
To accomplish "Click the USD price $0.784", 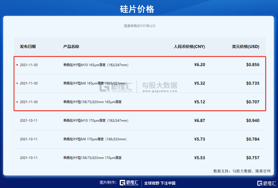I will click(253, 139).
